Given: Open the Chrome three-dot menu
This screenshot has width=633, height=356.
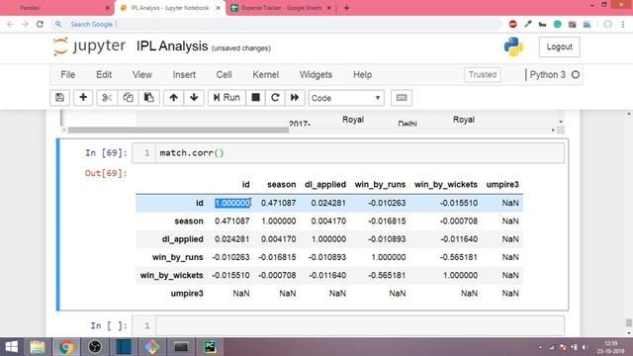Looking at the screenshot, I should [623, 24].
